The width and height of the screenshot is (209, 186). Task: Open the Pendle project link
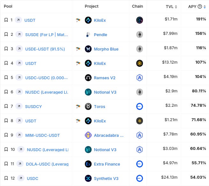click(x=101, y=35)
